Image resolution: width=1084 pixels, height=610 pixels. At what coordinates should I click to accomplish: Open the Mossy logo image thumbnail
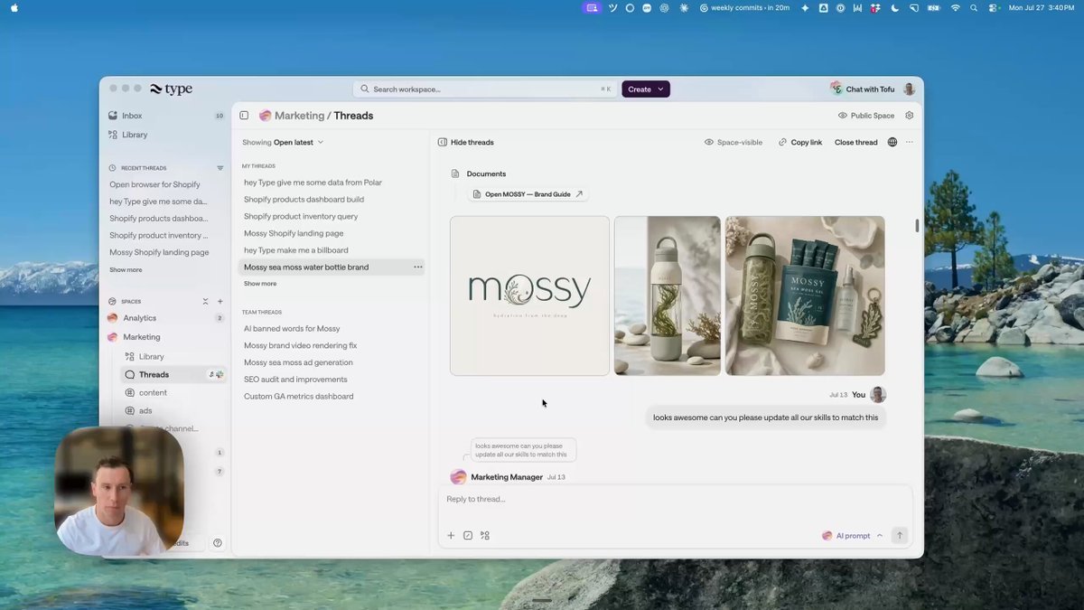coord(529,296)
